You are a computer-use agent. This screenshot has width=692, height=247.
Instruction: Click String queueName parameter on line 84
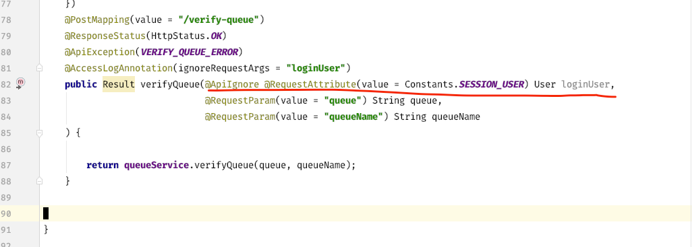pyautogui.click(x=436, y=116)
